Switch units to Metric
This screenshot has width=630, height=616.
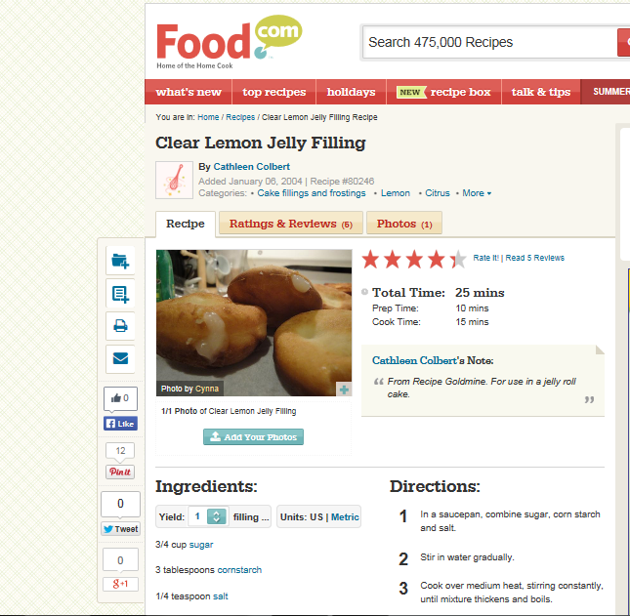[345, 516]
